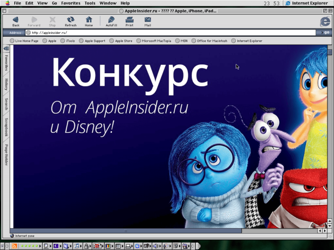Click the Keychain padlock icon in control strip
Screen dimensions: 334x250
[x=86, y=246]
